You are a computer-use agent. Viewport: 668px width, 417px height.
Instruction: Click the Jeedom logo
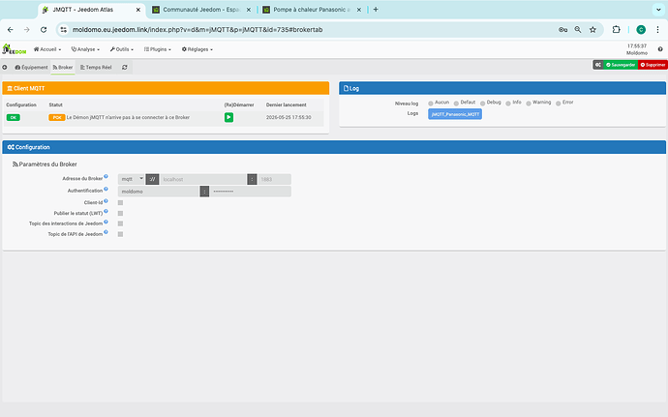pyautogui.click(x=15, y=49)
